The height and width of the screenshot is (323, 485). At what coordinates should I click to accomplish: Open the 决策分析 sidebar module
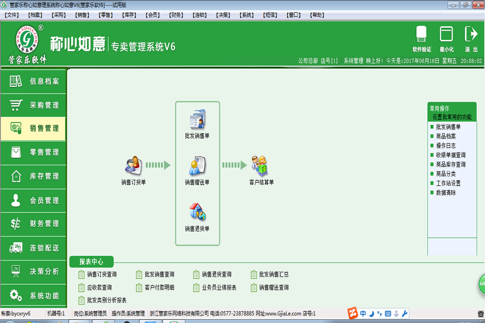(x=33, y=272)
